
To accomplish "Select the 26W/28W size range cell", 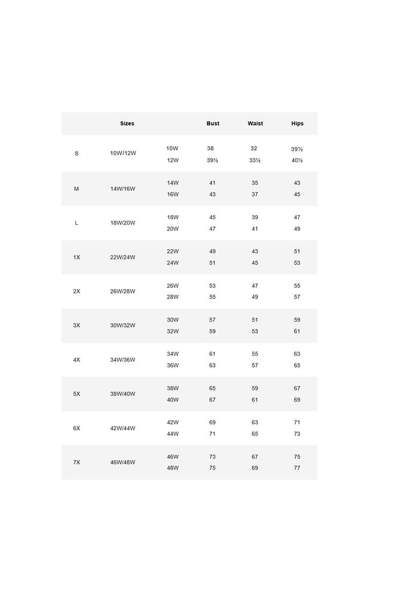I will [123, 291].
